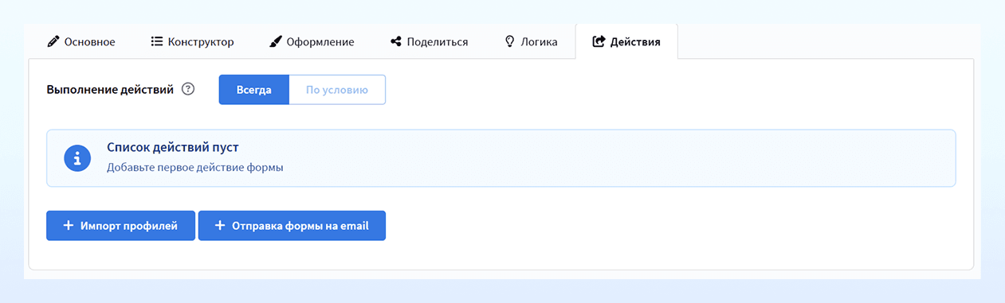The image size is (1005, 303).
Task: Open the Оформление tab
Action: click(x=312, y=42)
